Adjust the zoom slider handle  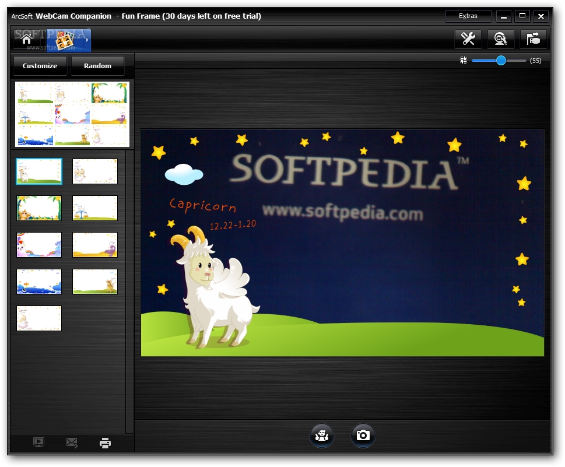501,61
